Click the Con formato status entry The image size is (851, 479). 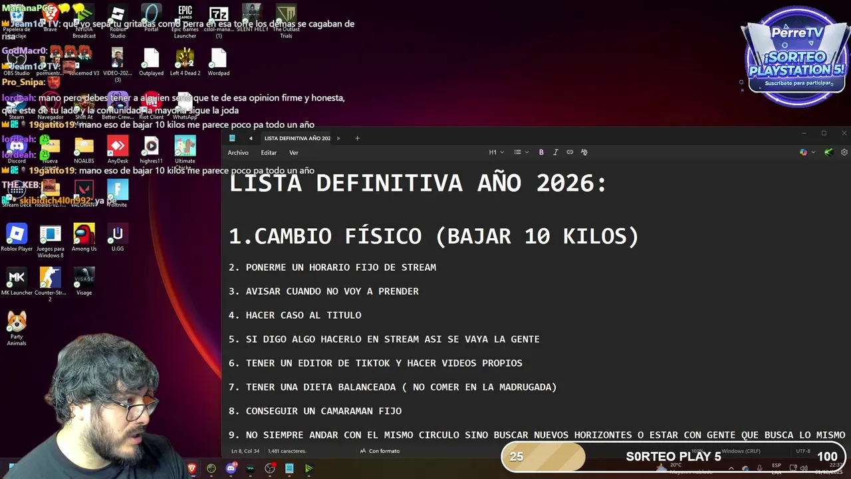[x=380, y=451]
